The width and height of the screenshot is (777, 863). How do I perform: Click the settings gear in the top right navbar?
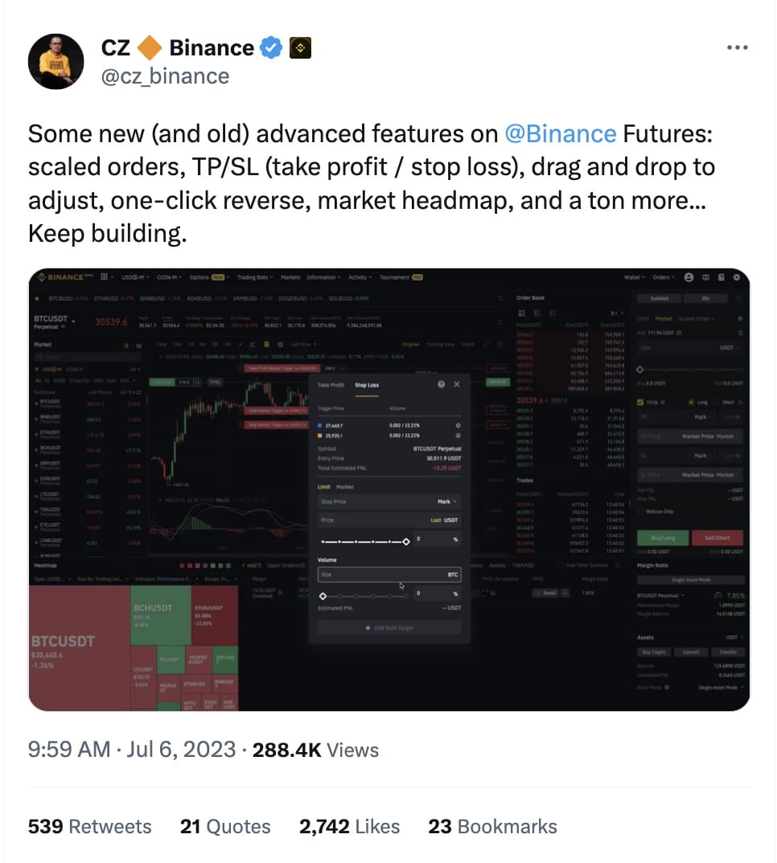[x=737, y=276]
